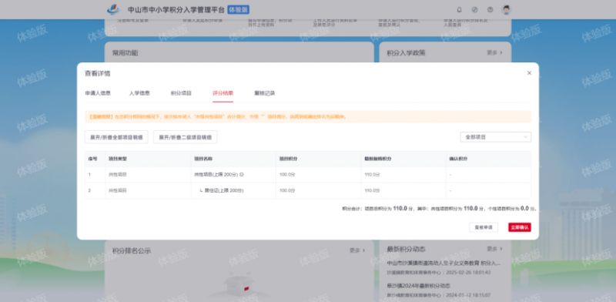Click the 查看详情 dialog title
Image resolution: width=616 pixels, height=302 pixels.
tap(98, 73)
